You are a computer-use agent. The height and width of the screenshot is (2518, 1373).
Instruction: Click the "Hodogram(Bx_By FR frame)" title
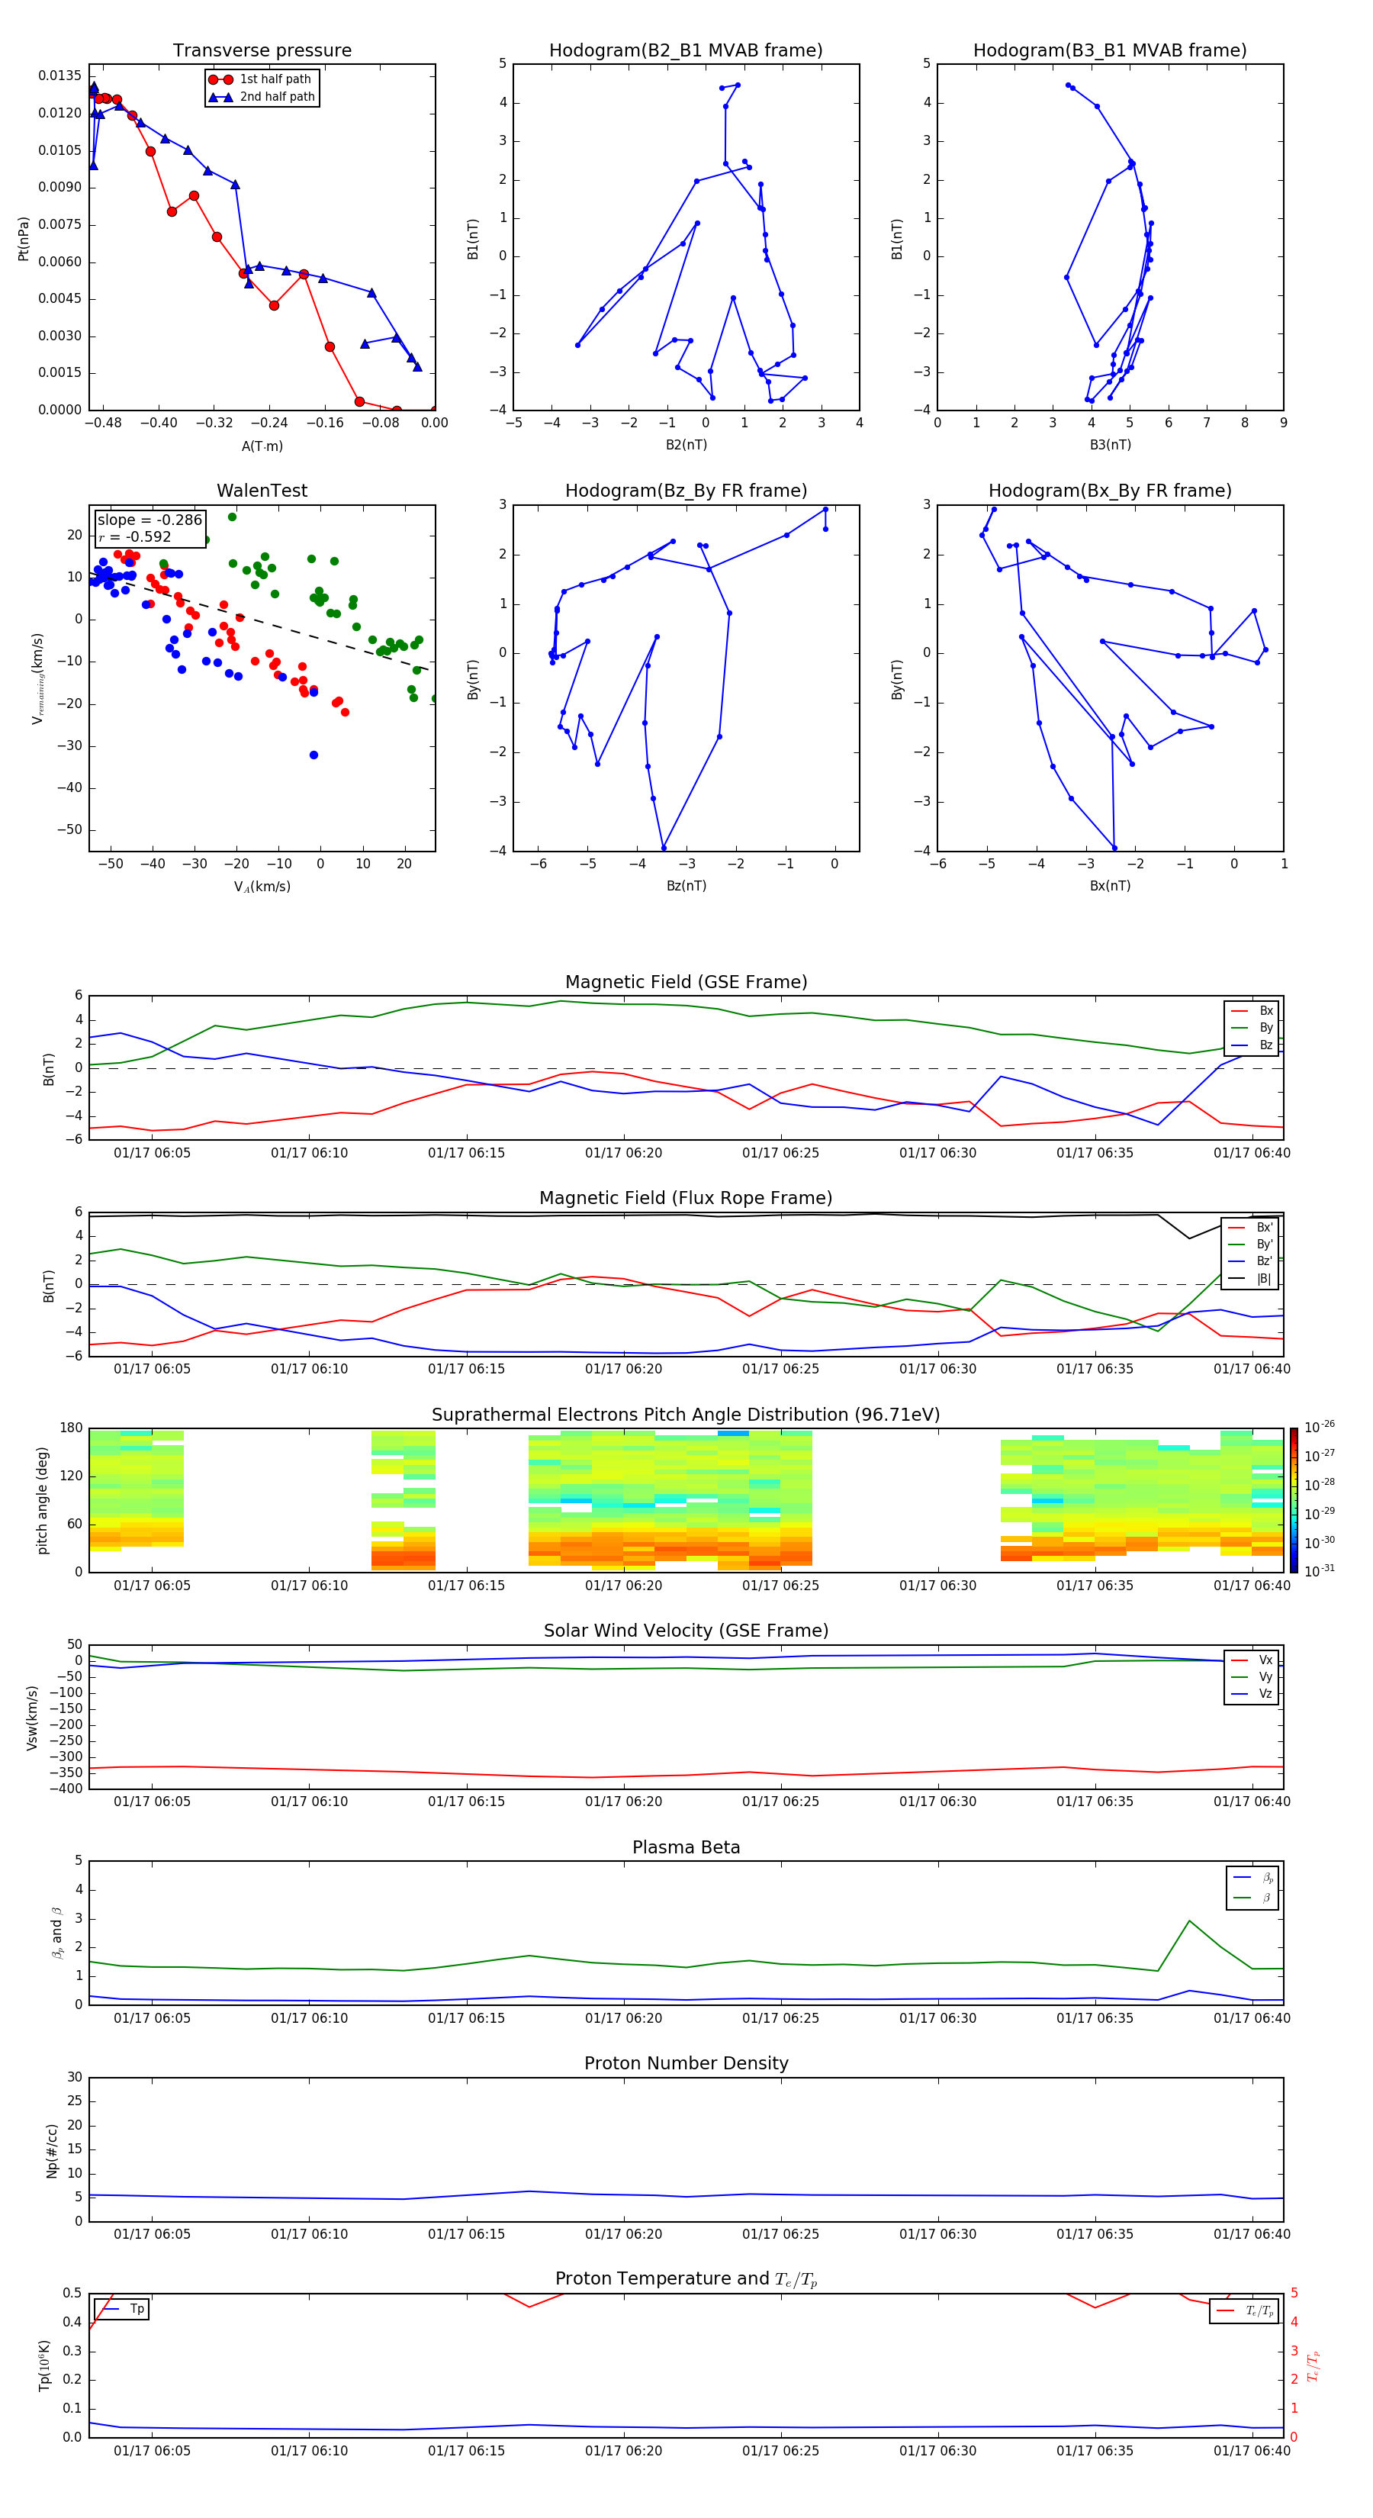coord(1109,491)
